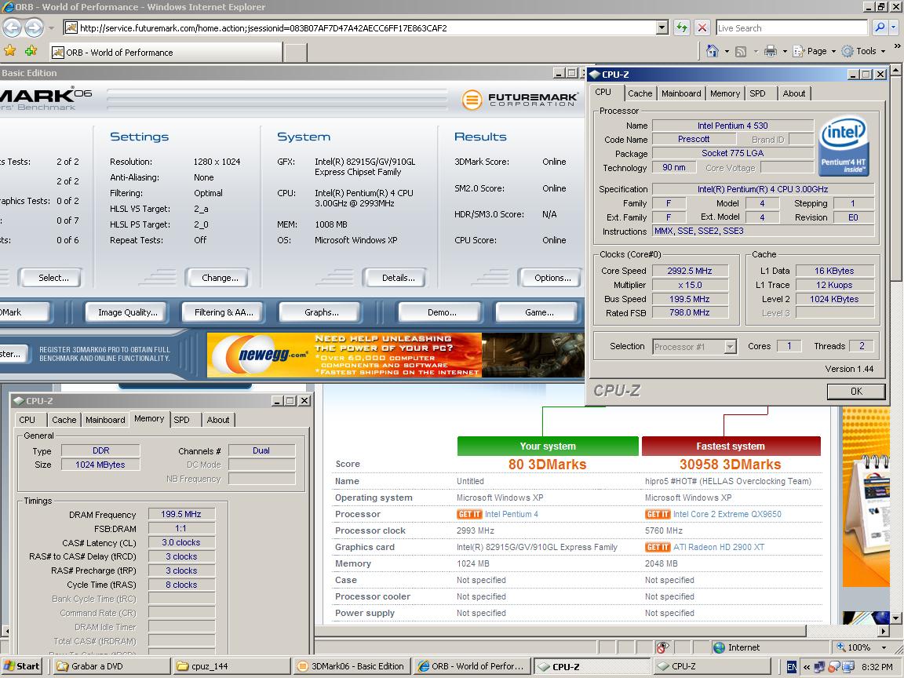The height and width of the screenshot is (678, 904).
Task: Open Game... in 3DMark06
Action: pyautogui.click(x=537, y=312)
